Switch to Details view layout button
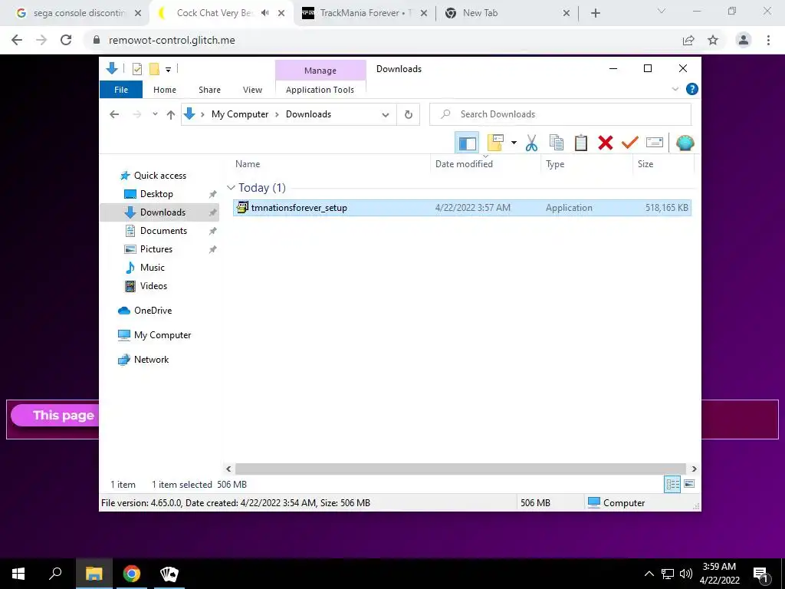Viewport: 785px width, 589px height. pyautogui.click(x=672, y=484)
